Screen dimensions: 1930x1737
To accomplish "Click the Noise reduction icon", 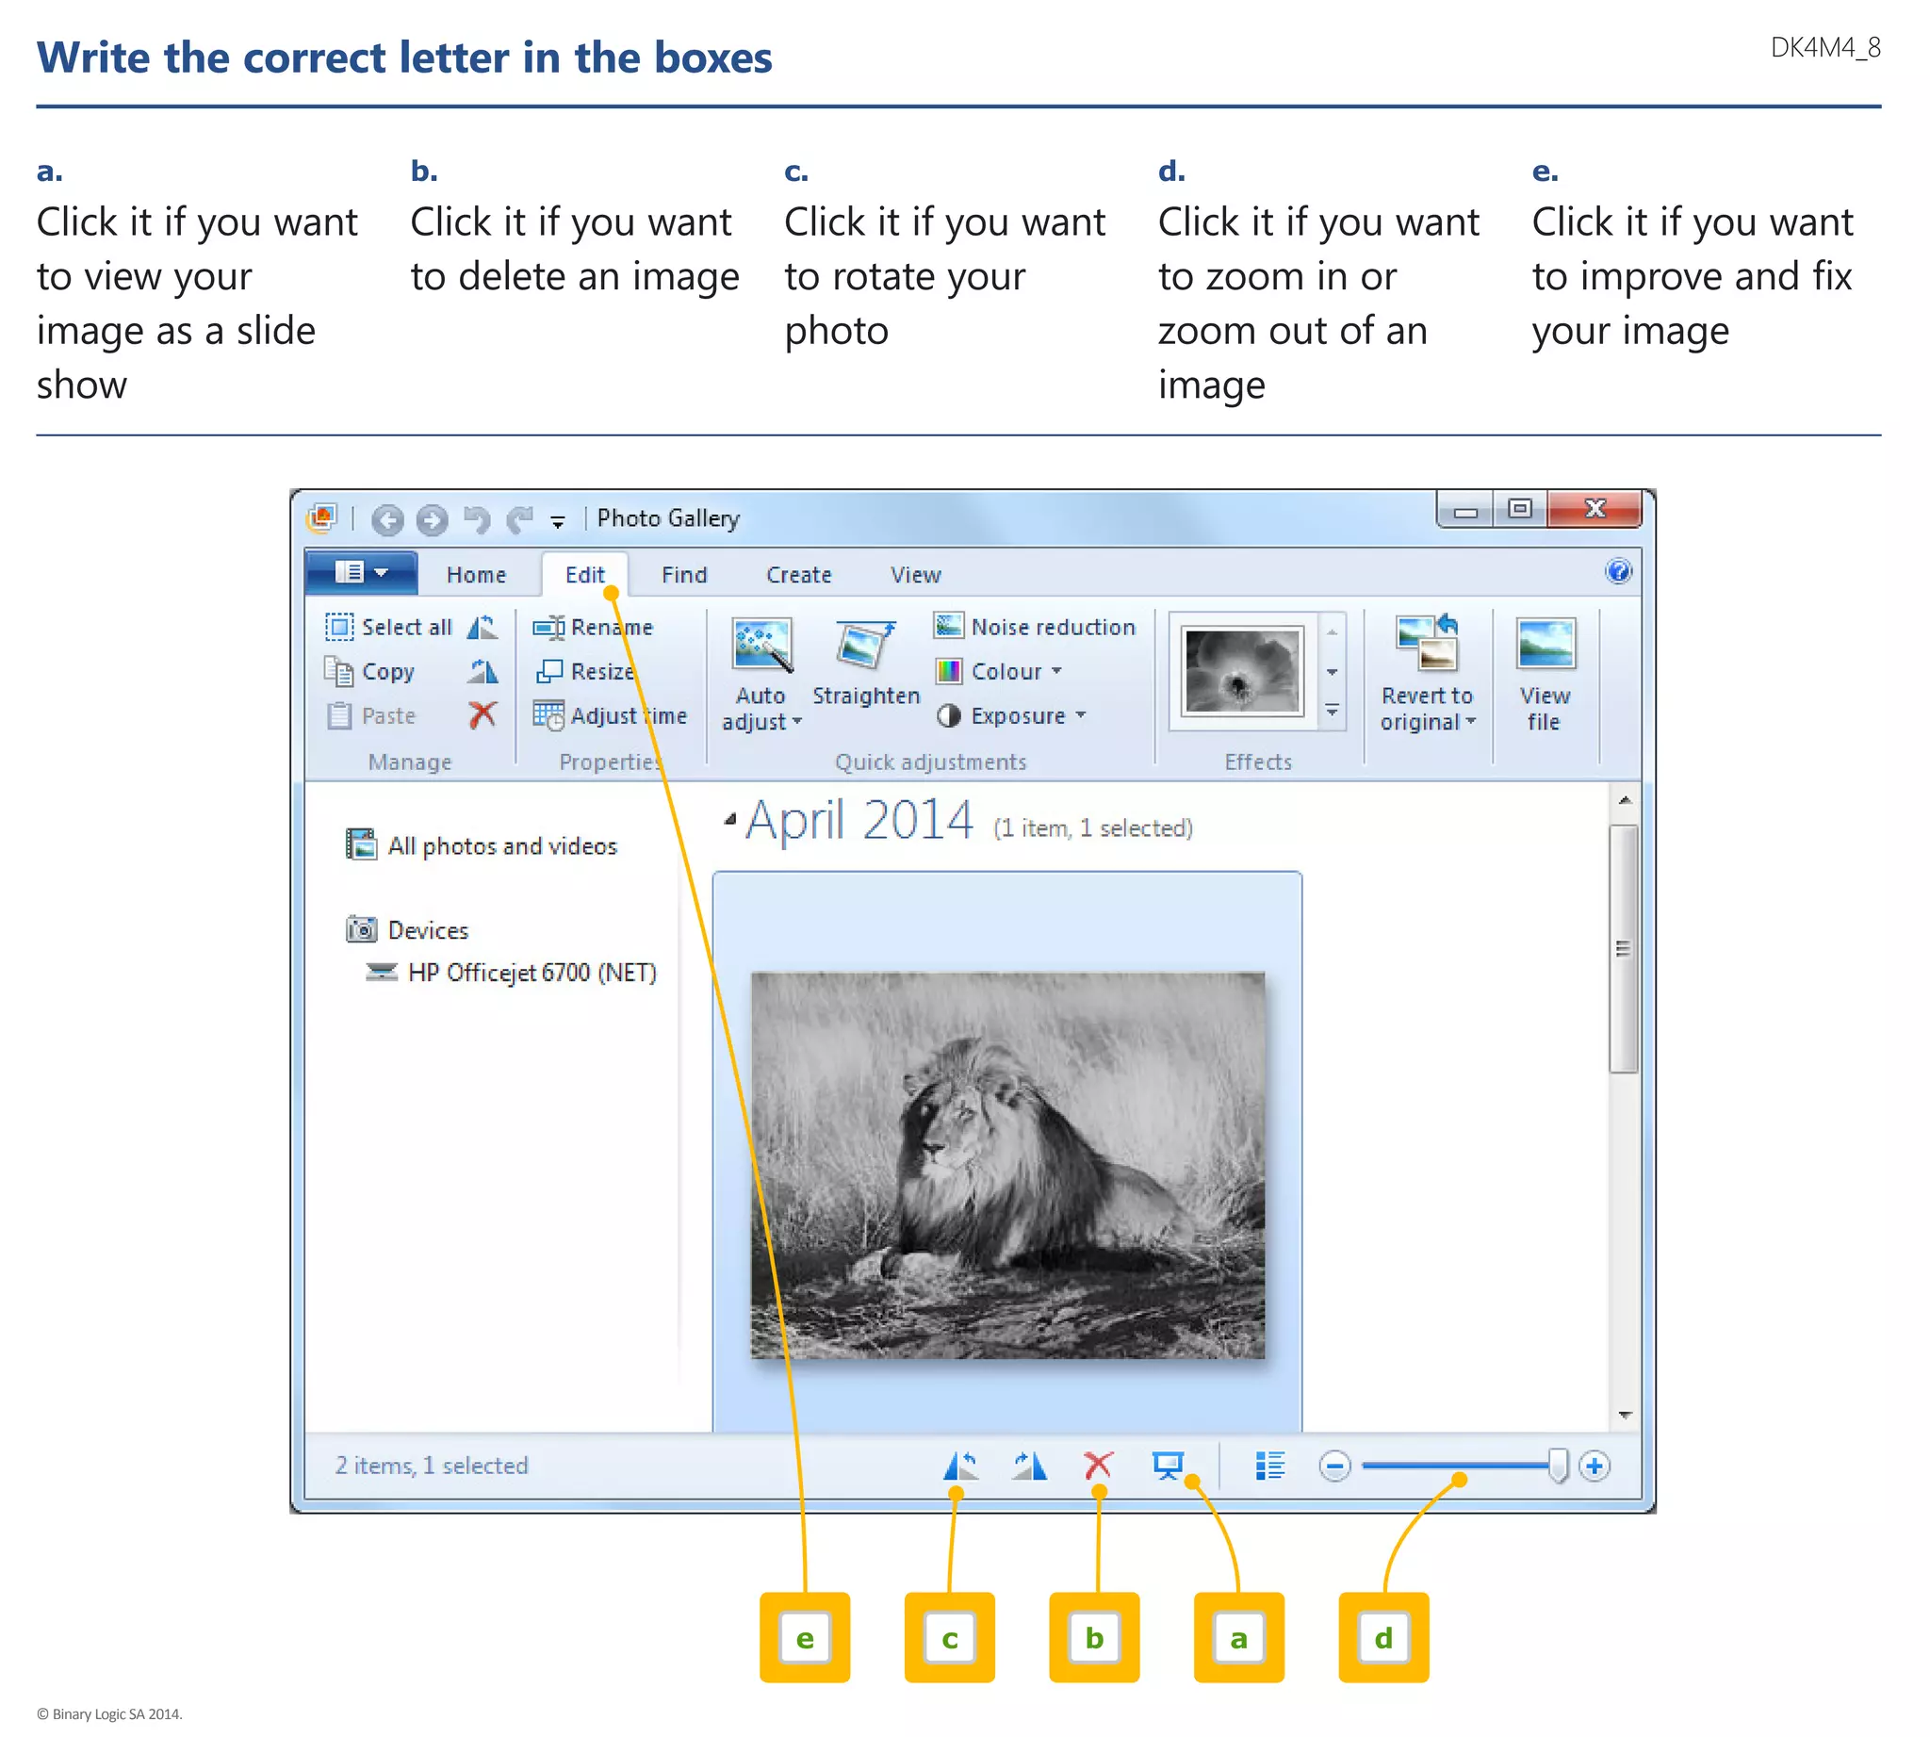I will click(x=948, y=626).
